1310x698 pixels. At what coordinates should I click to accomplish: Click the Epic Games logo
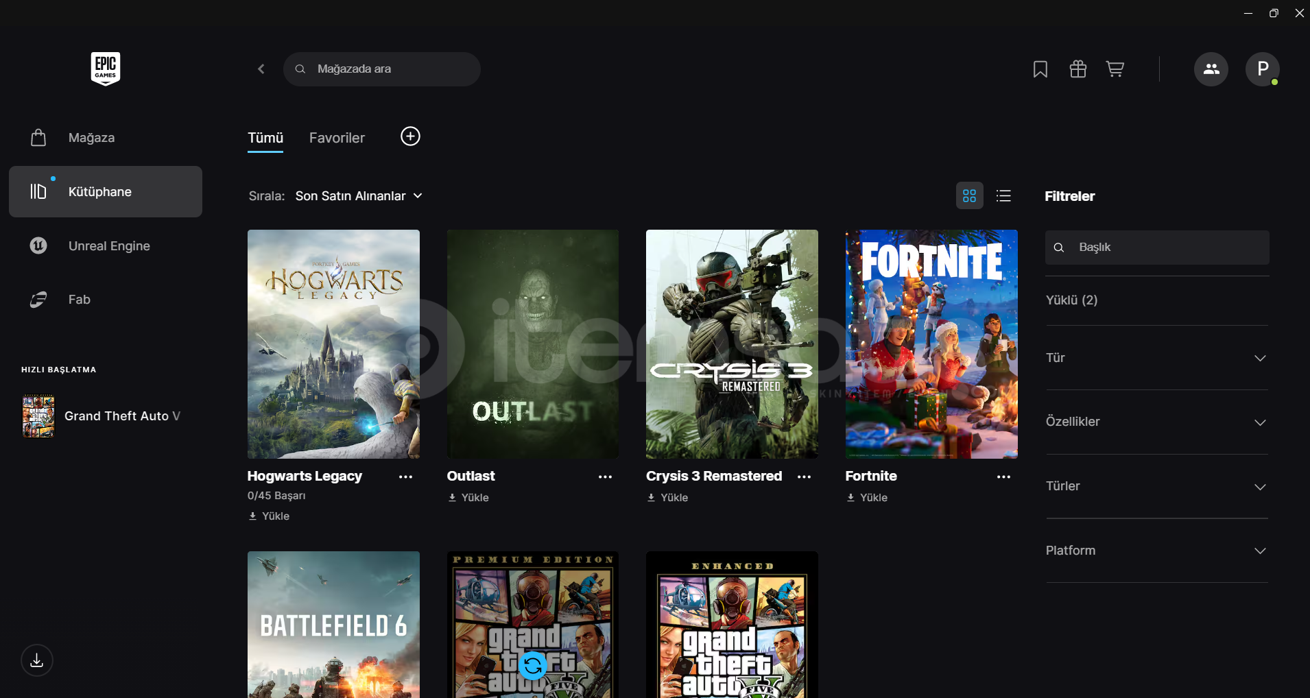tap(106, 69)
